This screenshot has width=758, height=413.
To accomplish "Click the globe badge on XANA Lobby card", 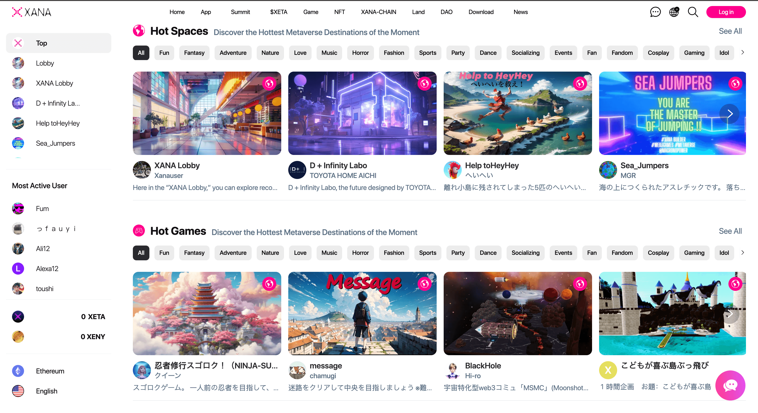I will pyautogui.click(x=269, y=83).
